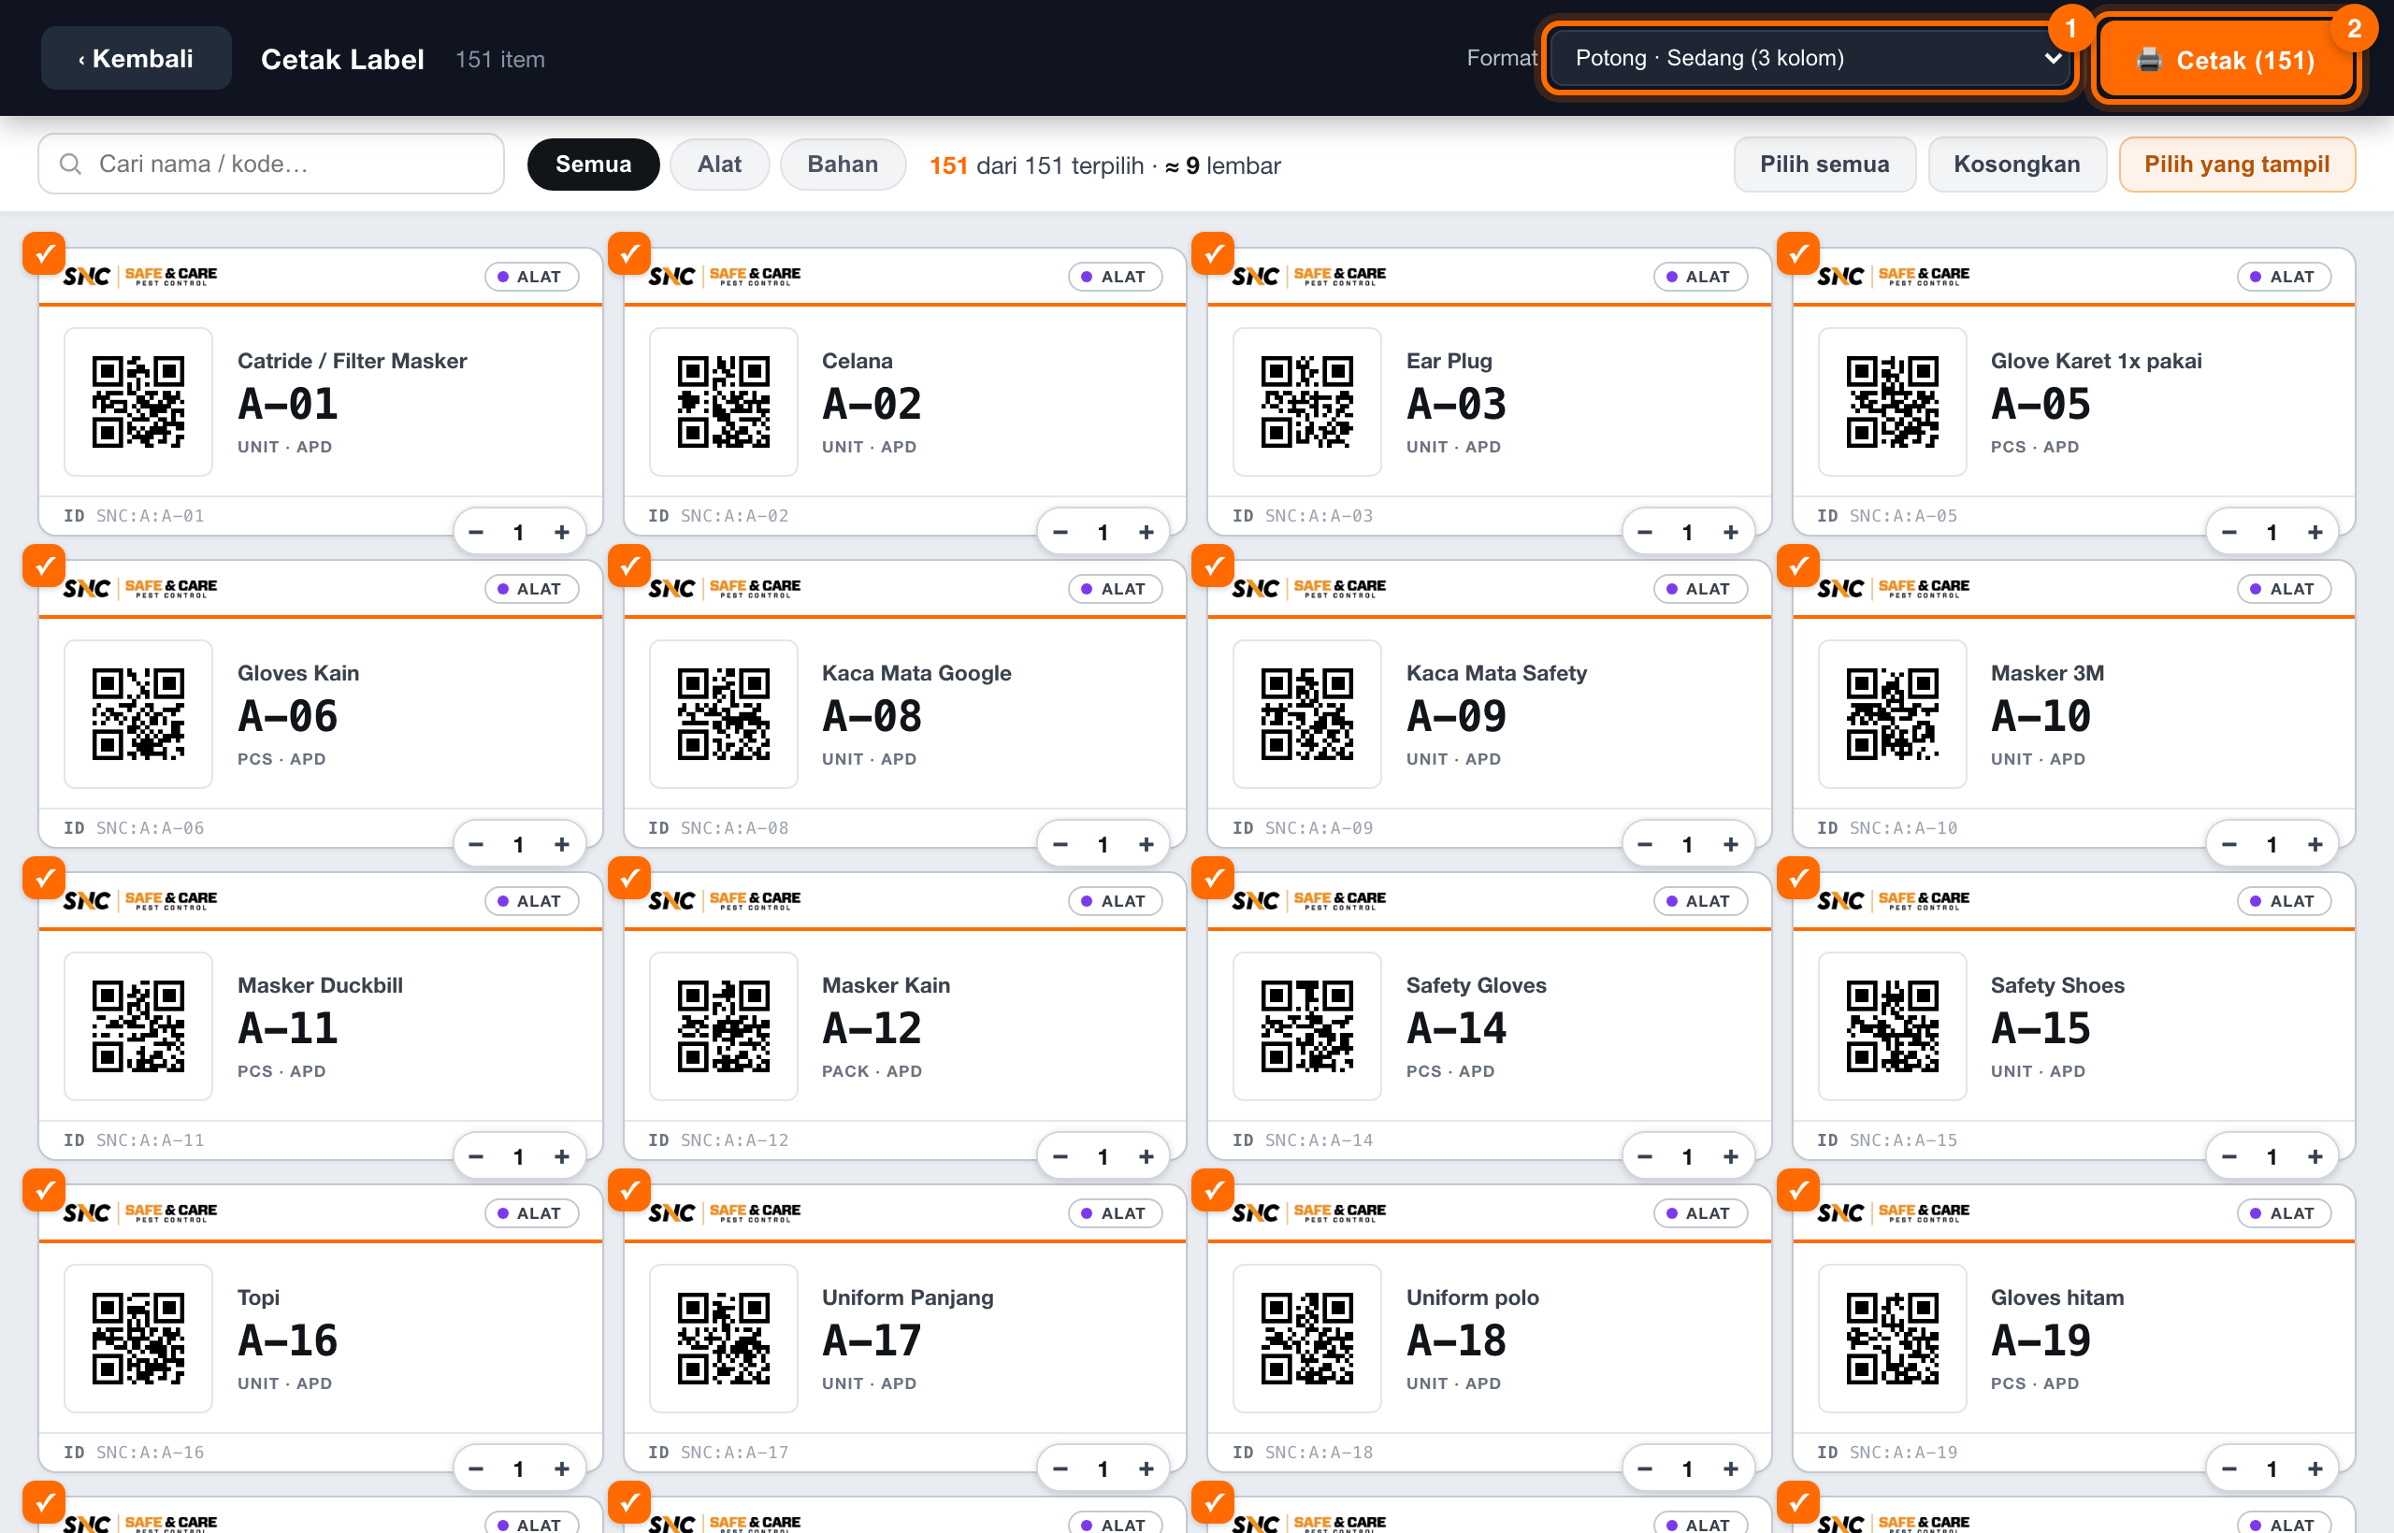This screenshot has width=2394, height=1533.
Task: Click the QR code of Safety Shoes A-15
Action: [x=1892, y=1026]
